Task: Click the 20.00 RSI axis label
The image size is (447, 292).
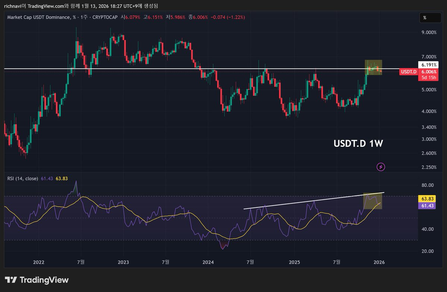Action: pos(427,251)
